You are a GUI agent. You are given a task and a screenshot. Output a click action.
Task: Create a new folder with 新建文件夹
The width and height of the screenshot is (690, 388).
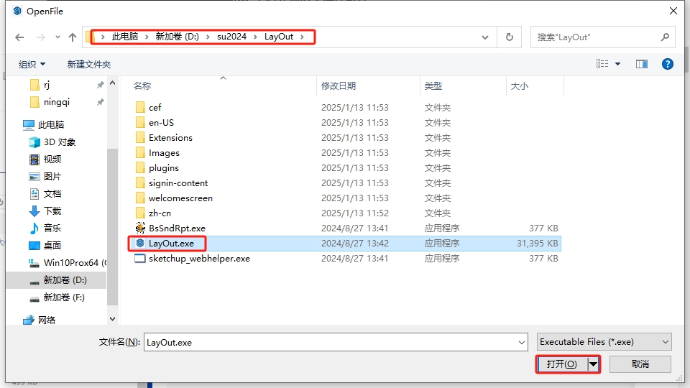[89, 64]
